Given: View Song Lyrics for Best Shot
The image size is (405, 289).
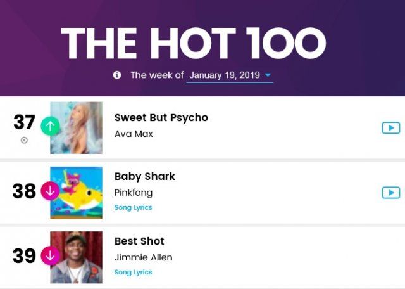Looking at the screenshot, I should point(133,272).
